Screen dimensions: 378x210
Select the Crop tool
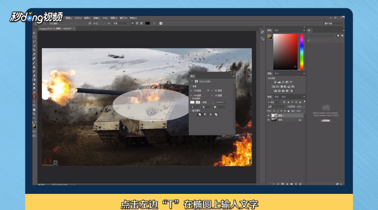[34, 50]
